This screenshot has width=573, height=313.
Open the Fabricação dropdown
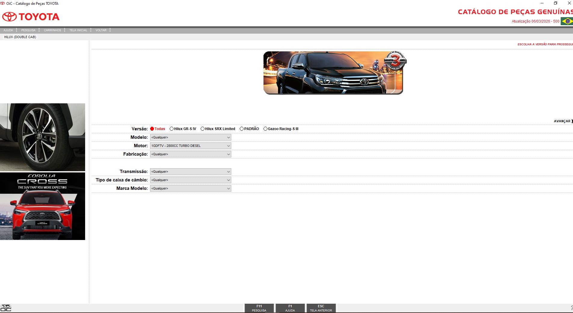click(190, 154)
